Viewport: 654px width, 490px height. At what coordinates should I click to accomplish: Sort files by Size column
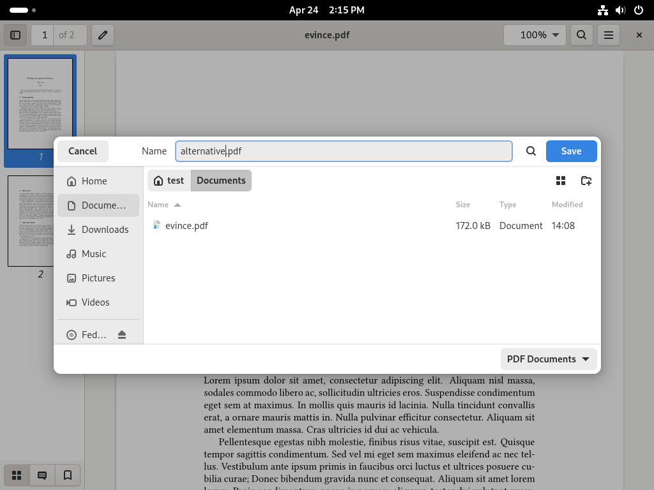coord(463,205)
